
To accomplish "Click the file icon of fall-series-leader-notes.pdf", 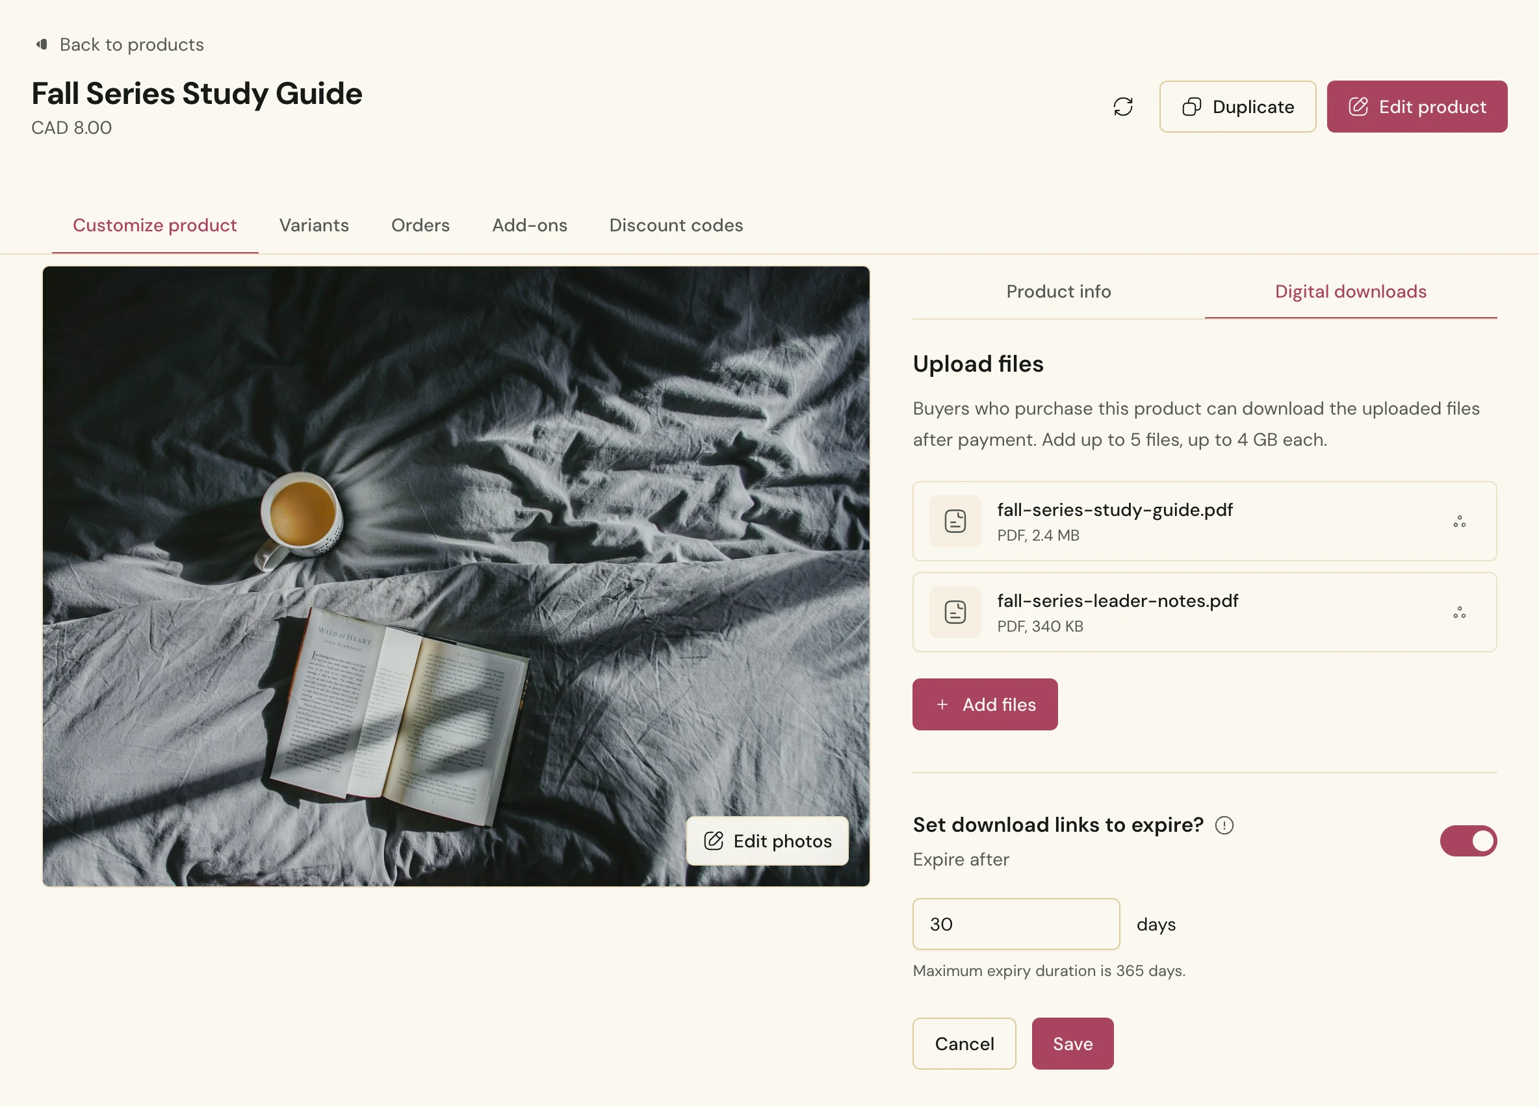I will (x=955, y=612).
